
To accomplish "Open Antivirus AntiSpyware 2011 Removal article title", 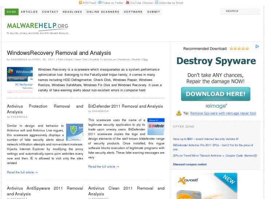I will pos(45,191).
